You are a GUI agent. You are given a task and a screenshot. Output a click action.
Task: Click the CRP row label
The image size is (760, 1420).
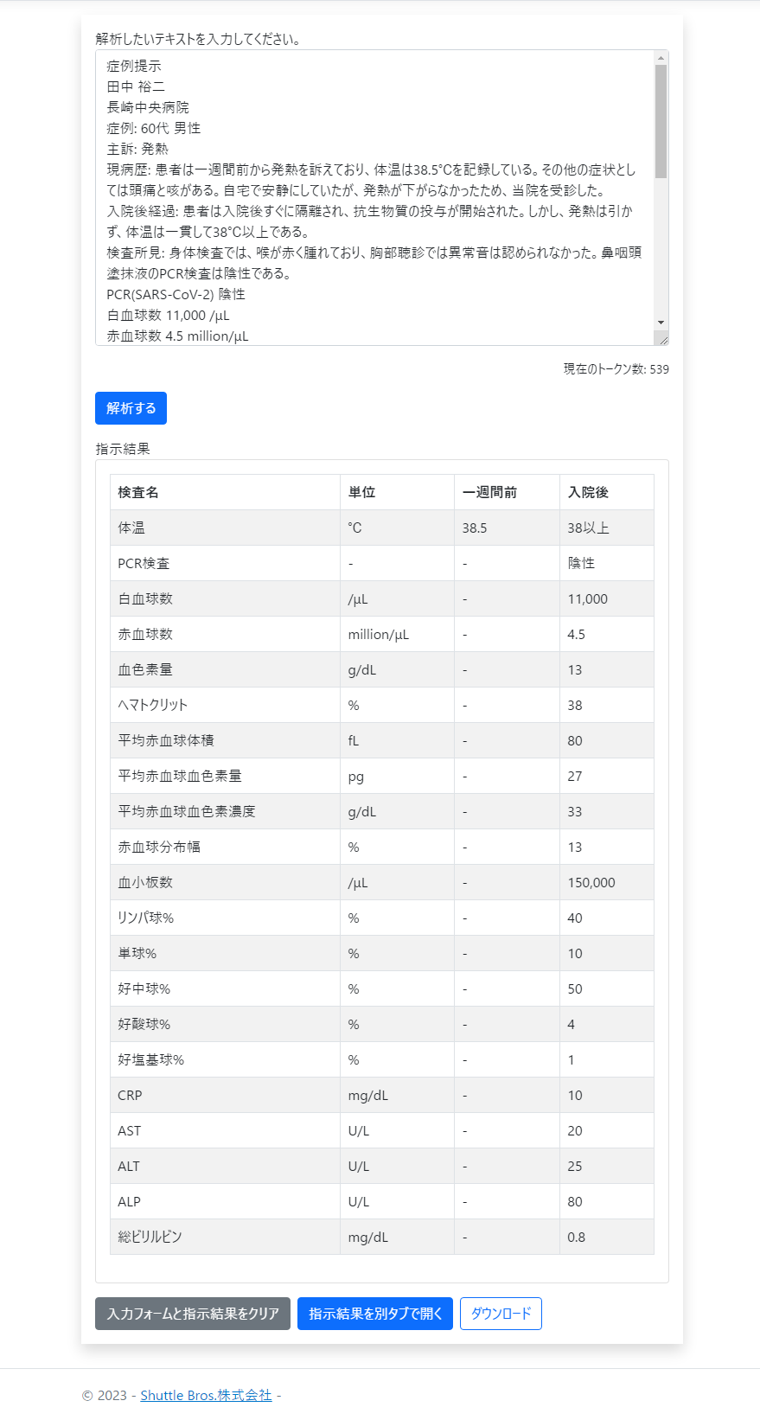(x=225, y=1095)
